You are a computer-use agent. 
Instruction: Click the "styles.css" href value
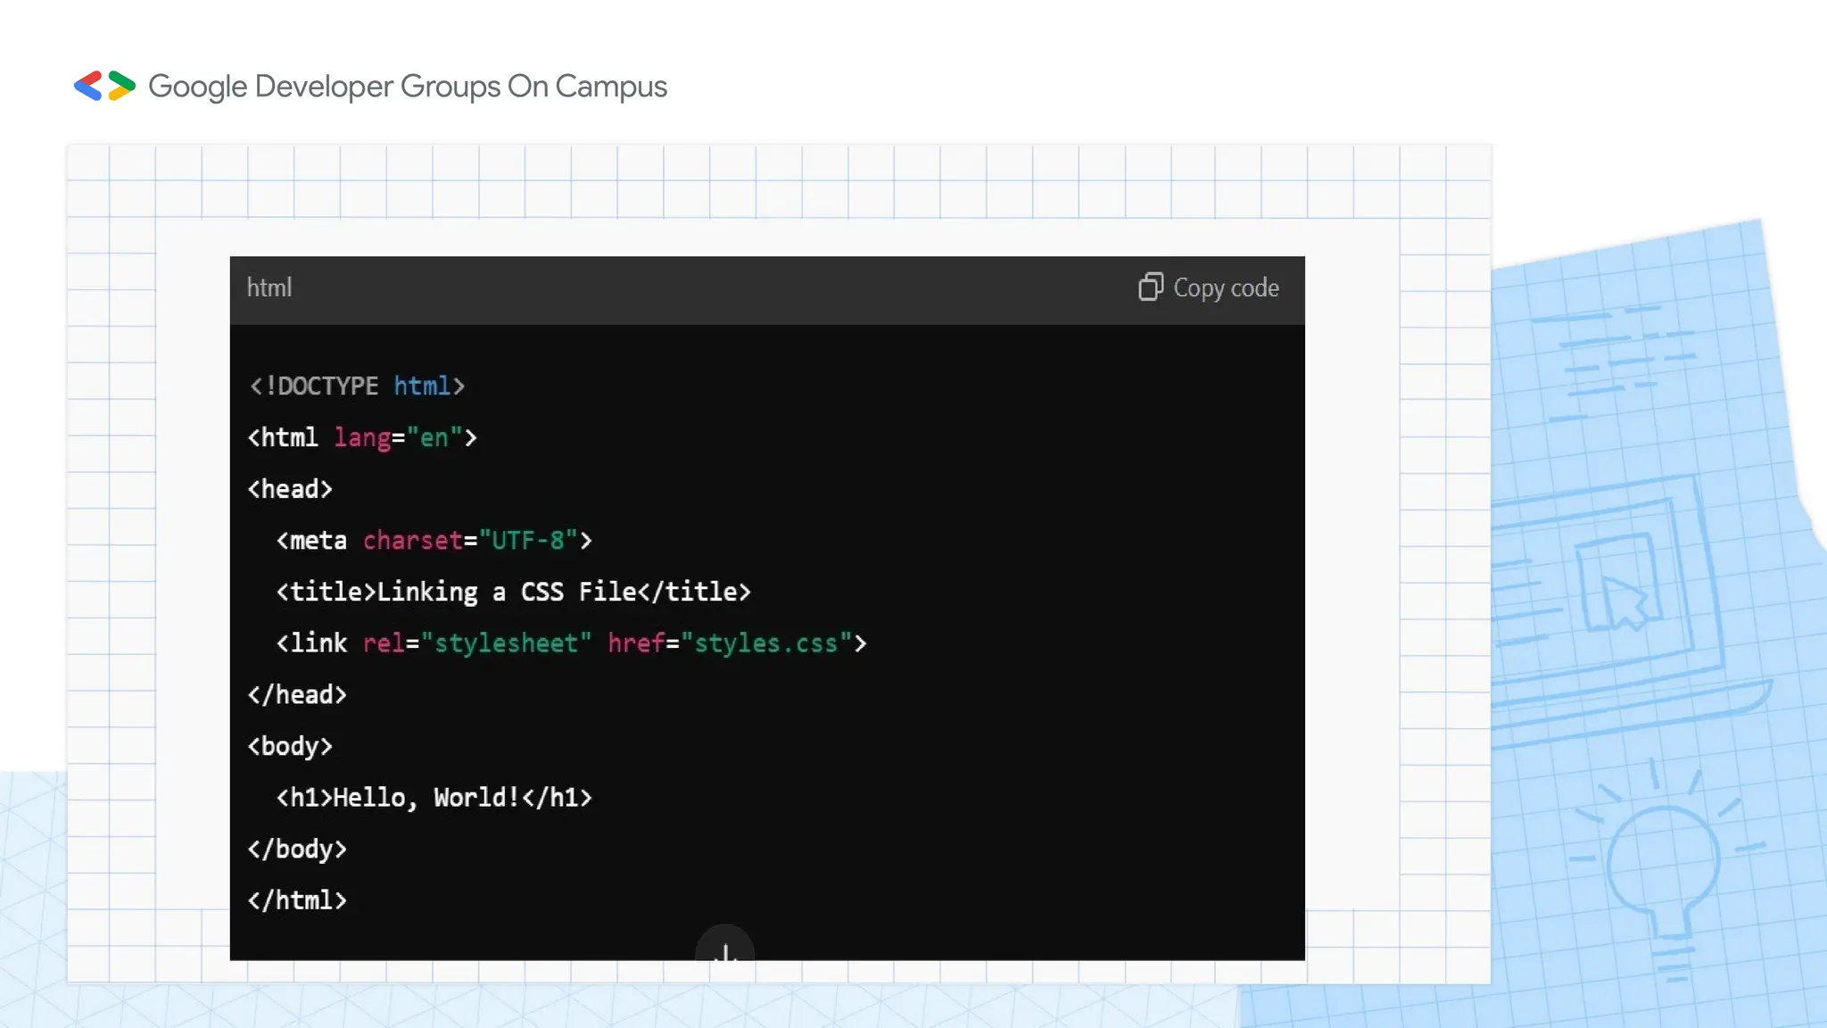pos(766,643)
